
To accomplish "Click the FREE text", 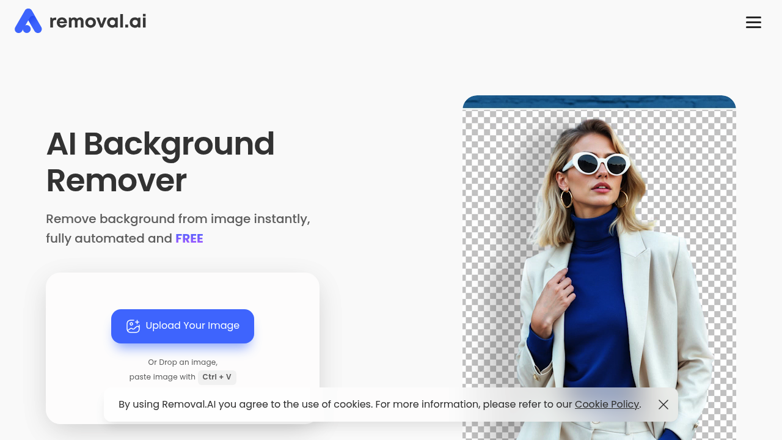I will (x=189, y=238).
